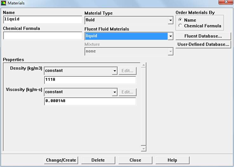Screen dimensions: 234x167
Task: Click the Properties scrollbar track
Action: click(x=144, y=107)
